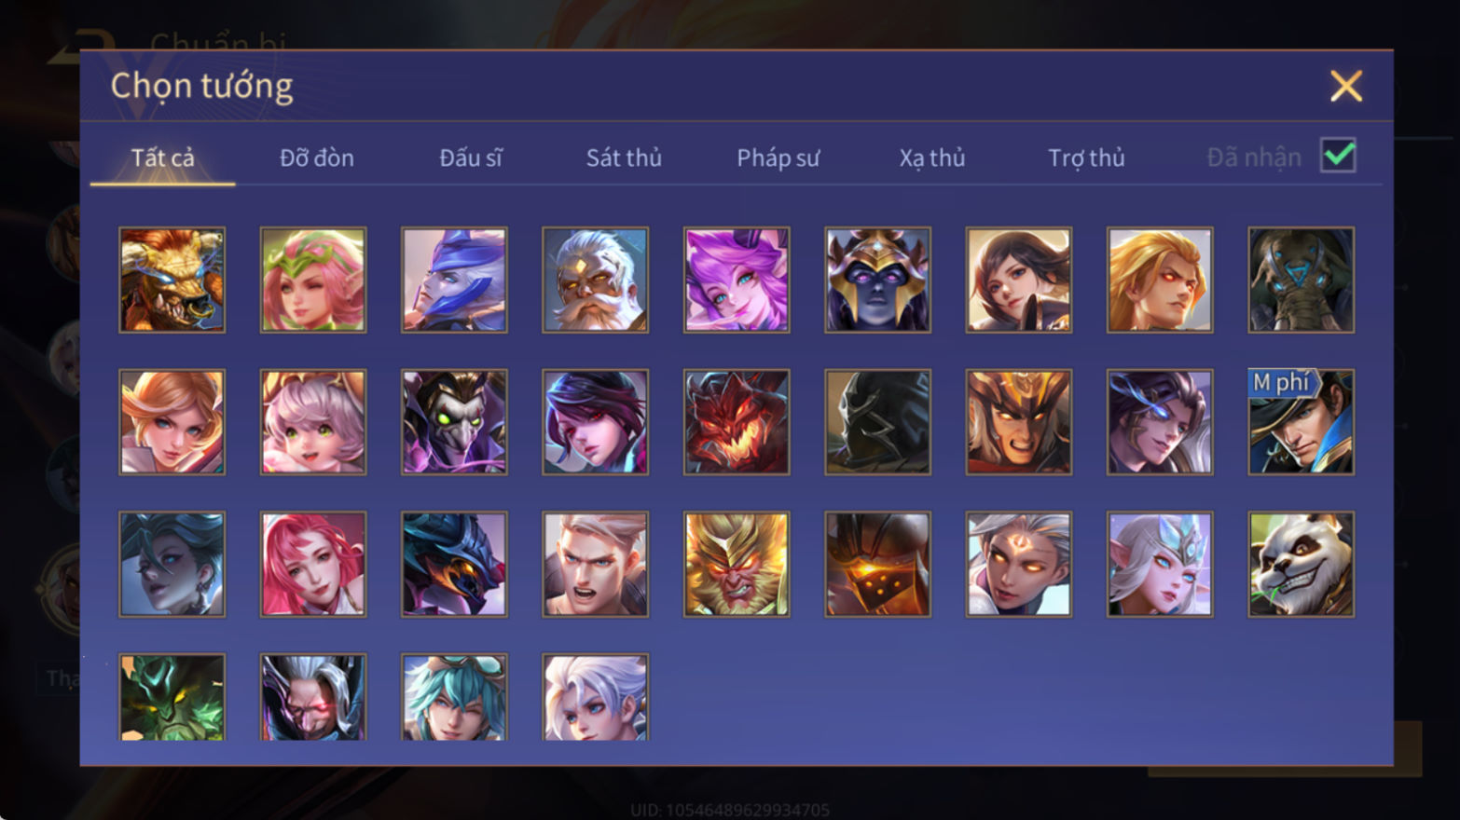Image resolution: width=1460 pixels, height=820 pixels.
Task: Select the white-bearded old man hero
Action: click(595, 280)
